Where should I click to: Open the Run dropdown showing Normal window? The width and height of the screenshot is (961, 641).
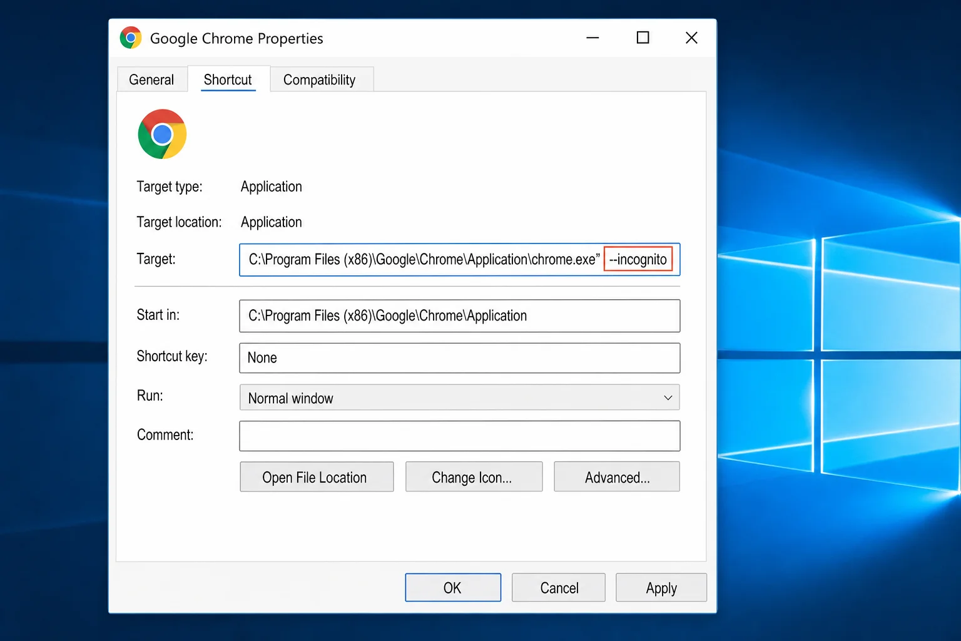[x=459, y=397]
